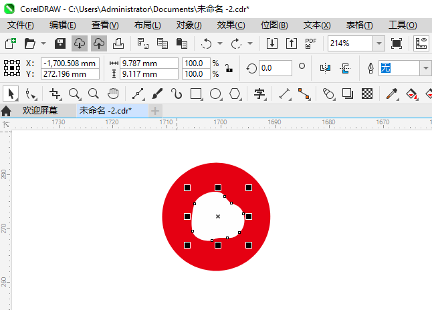The width and height of the screenshot is (432, 310).
Task: Toggle the lock ratio padlock
Action: point(229,68)
